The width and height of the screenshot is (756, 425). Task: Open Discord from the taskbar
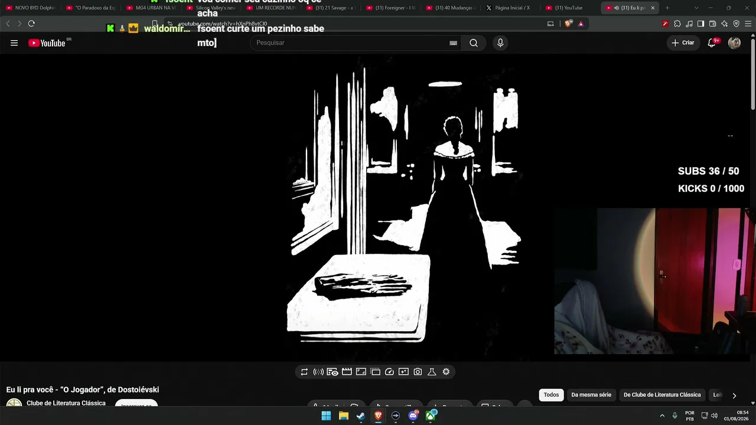[x=413, y=416]
